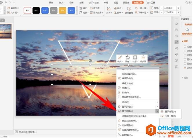193x138 pixels.
Task: Open the 文本框 (Text Box) dropdown
Action: coord(13,12)
